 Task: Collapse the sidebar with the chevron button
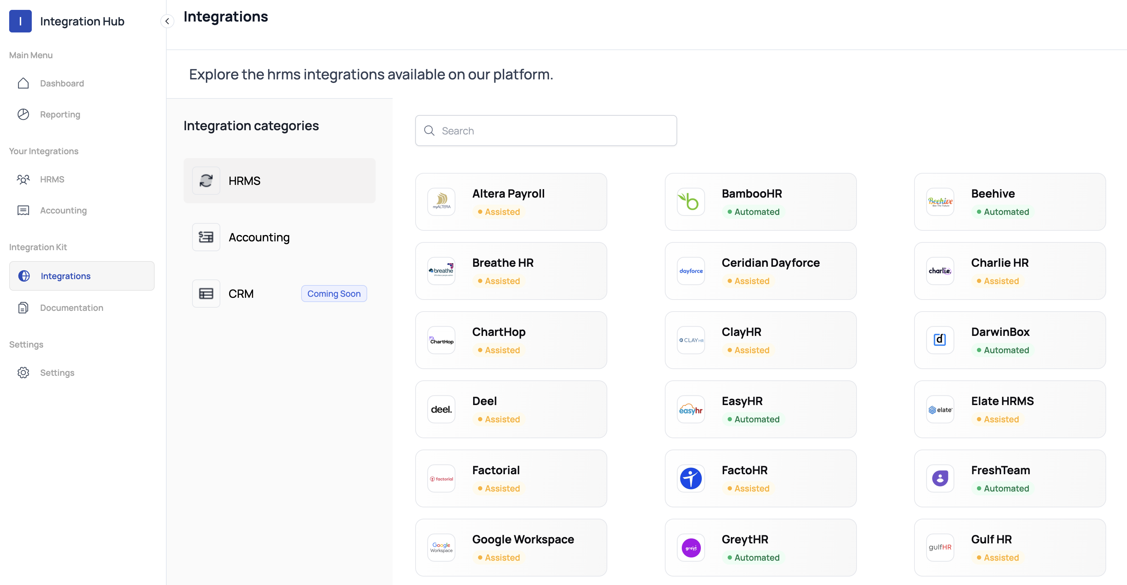[167, 21]
